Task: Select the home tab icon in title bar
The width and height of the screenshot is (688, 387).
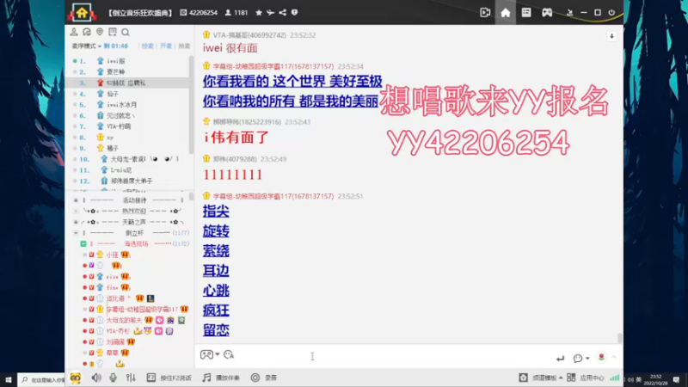Action: 506,12
